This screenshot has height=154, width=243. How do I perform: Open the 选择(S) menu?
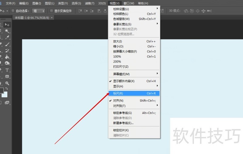click(x=76, y=3)
